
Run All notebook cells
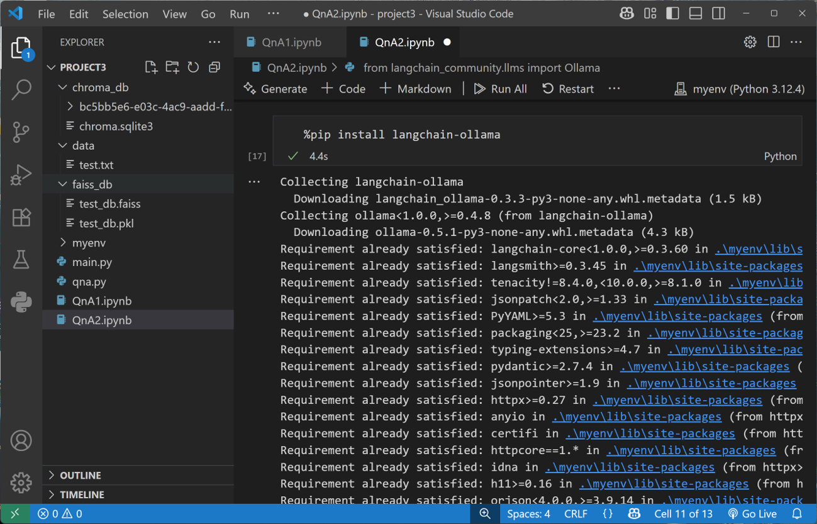pyautogui.click(x=501, y=89)
